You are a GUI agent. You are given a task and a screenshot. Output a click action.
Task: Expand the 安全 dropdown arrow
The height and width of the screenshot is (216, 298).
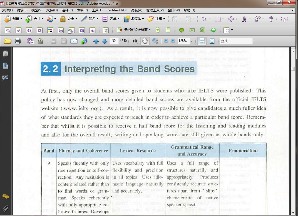coord(76,19)
